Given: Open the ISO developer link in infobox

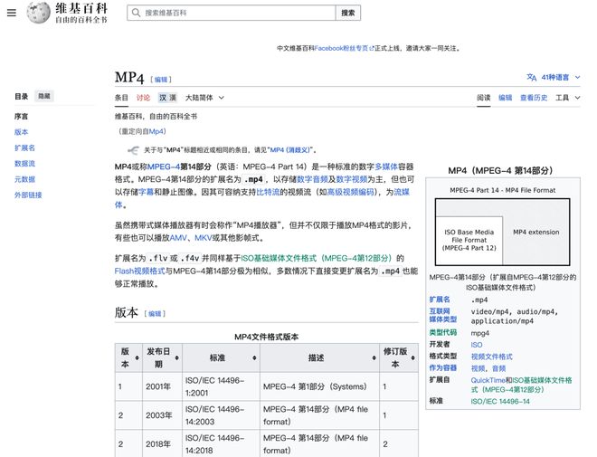Looking at the screenshot, I should [477, 345].
